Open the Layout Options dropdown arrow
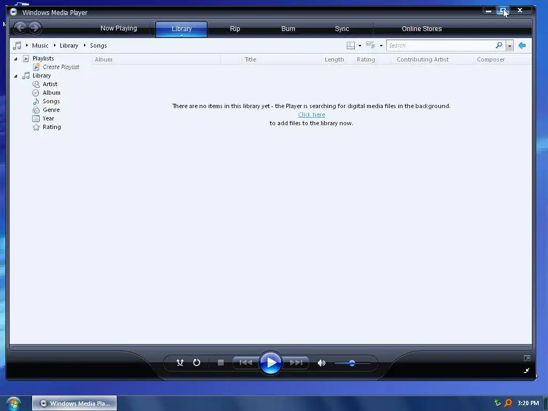The width and height of the screenshot is (548, 411). point(360,46)
